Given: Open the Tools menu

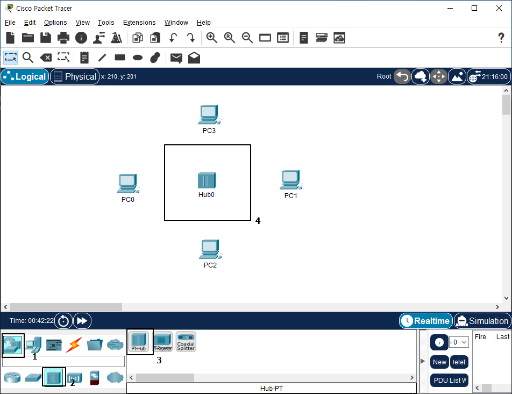Looking at the screenshot, I should [106, 23].
